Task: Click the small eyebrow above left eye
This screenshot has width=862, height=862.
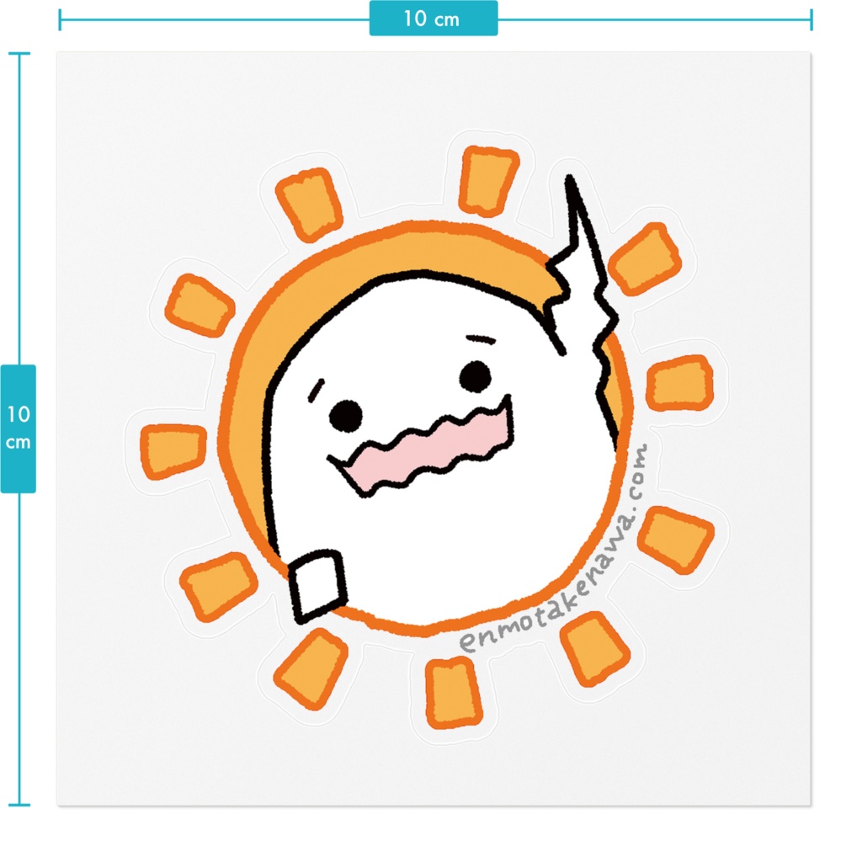Action: (x=316, y=391)
